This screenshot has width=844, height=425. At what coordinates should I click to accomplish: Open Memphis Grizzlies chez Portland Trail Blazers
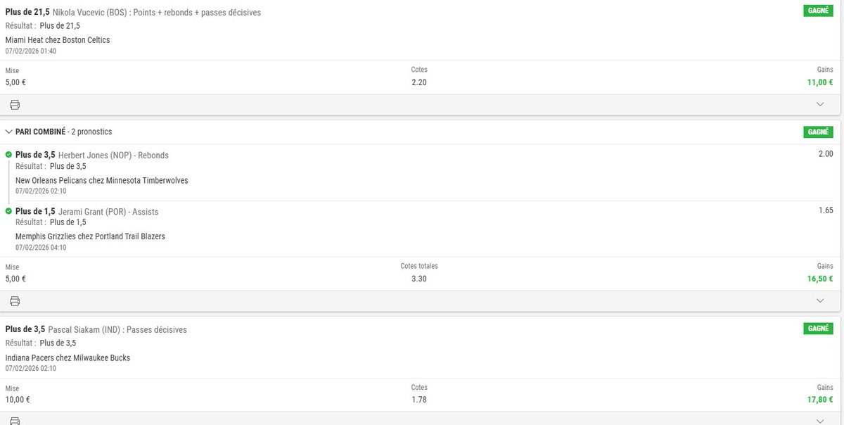pyautogui.click(x=90, y=236)
